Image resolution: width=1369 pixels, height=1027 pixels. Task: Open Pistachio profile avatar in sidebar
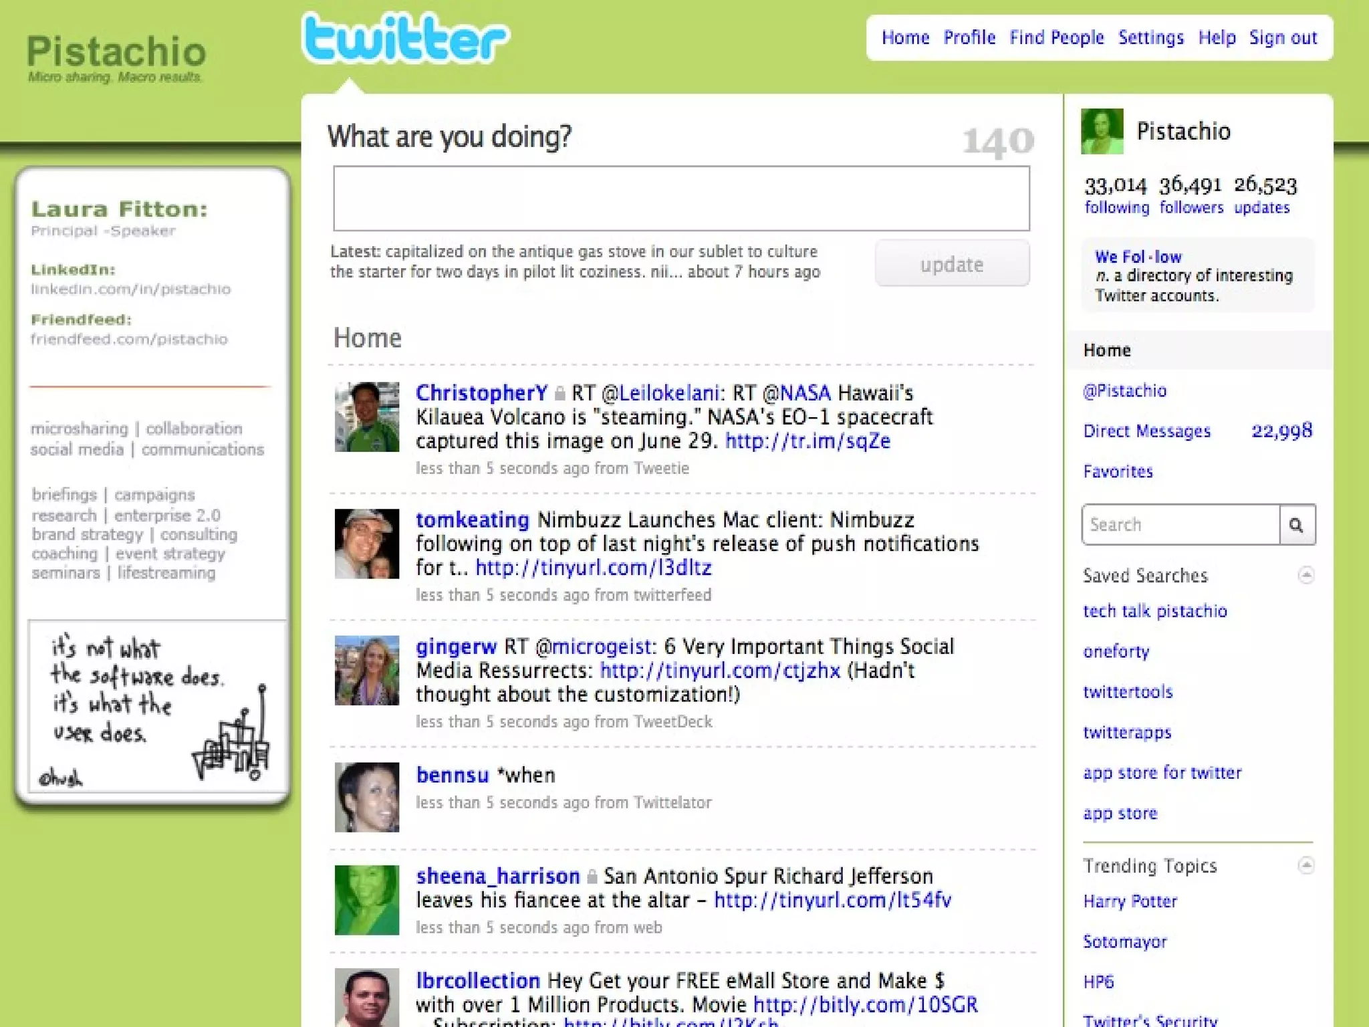coord(1102,131)
